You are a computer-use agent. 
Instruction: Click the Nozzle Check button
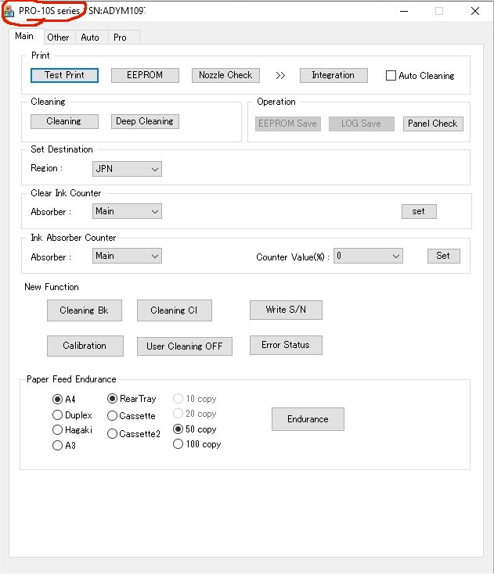click(225, 75)
